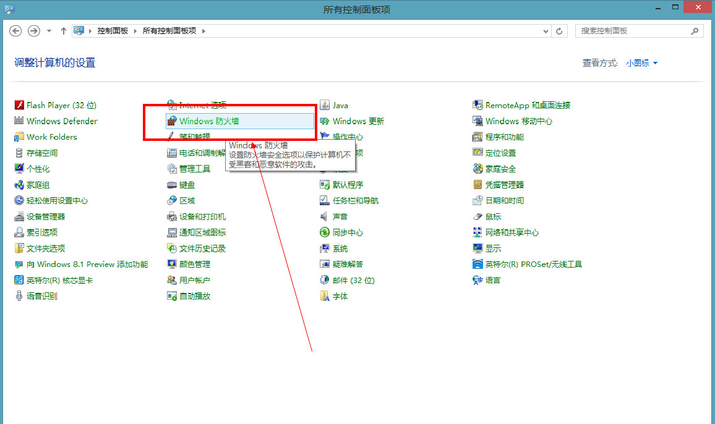Click the 用户帐户 icon
The height and width of the screenshot is (424, 715).
pyautogui.click(x=172, y=280)
